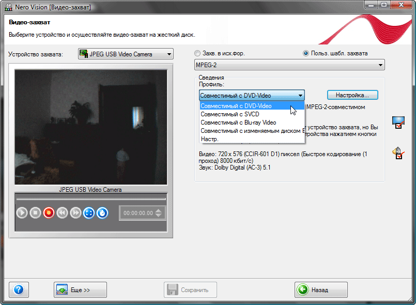Open video settings via the monitor checkmark icon
This screenshot has width=416, height=305.
tap(398, 123)
